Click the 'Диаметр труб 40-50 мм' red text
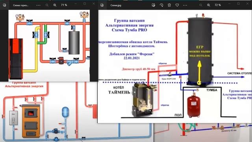The height and width of the screenshot is (142, 252). (139, 69)
